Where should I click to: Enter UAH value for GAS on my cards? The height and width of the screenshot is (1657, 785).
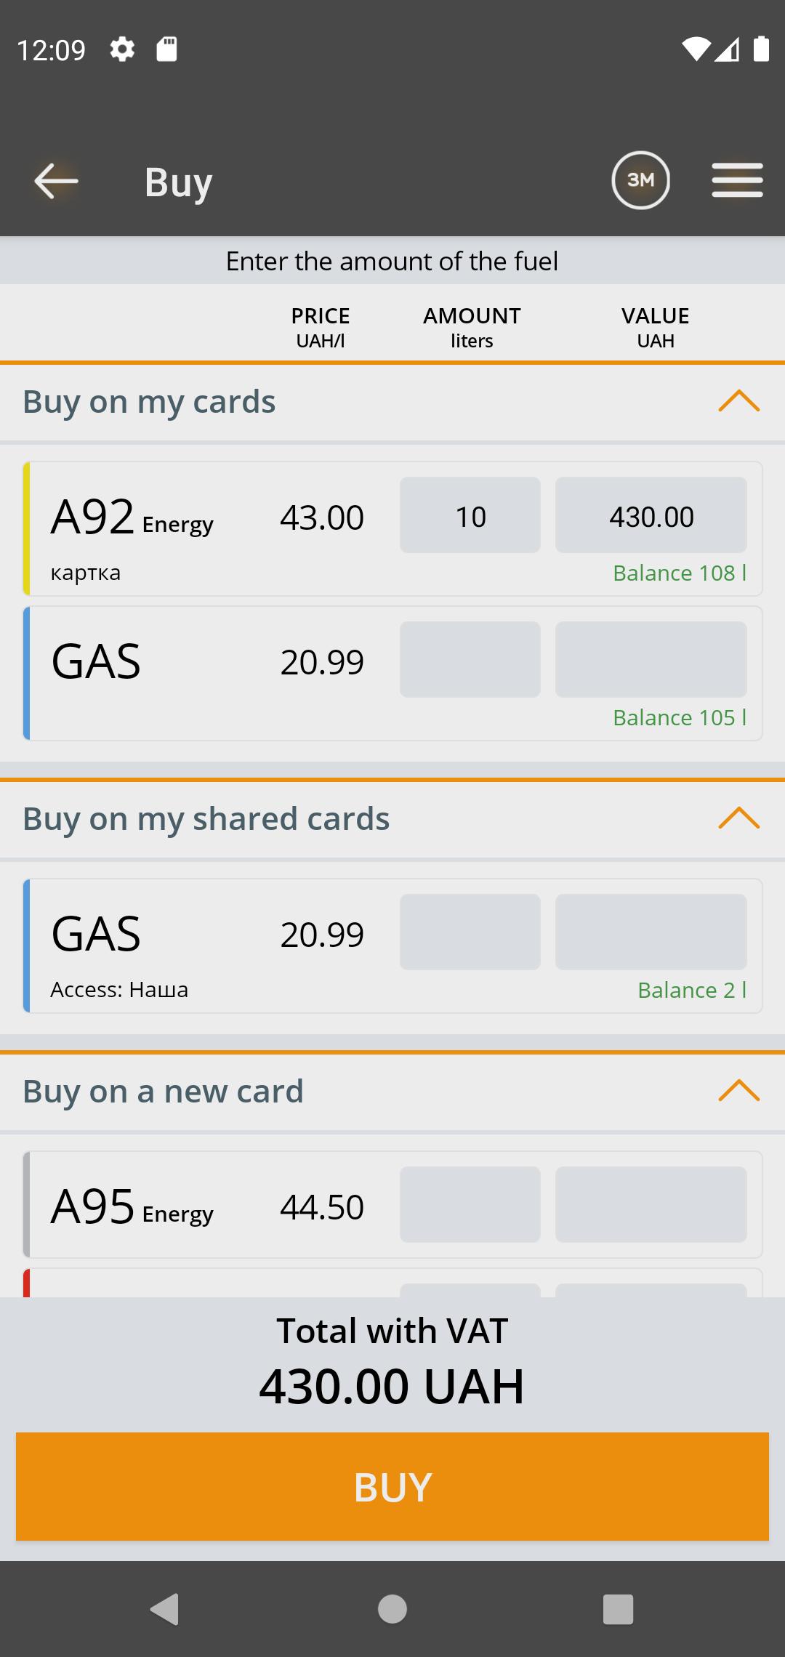pos(651,660)
